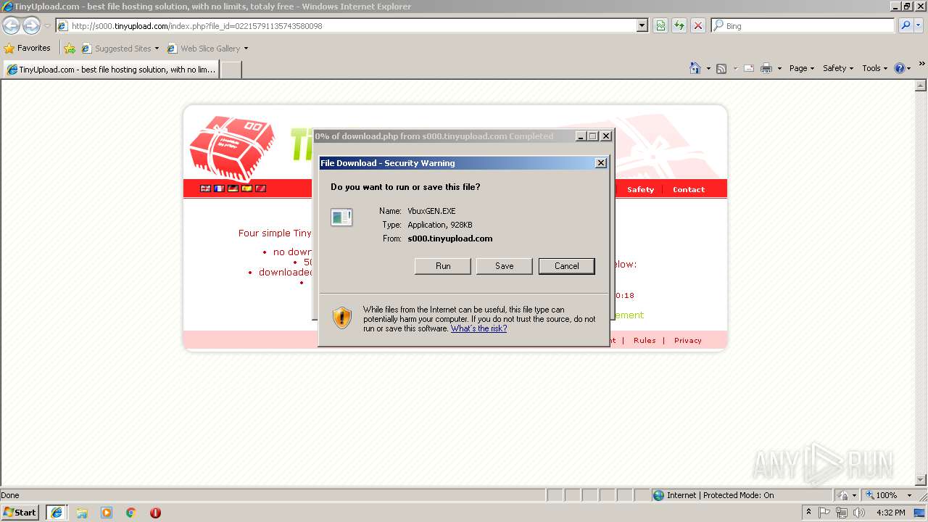
Task: Go back with the browser Back arrow
Action: click(11, 26)
